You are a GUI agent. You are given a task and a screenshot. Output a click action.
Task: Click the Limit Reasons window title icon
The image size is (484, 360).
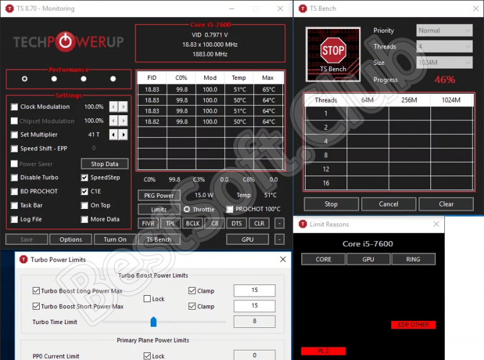(x=302, y=224)
